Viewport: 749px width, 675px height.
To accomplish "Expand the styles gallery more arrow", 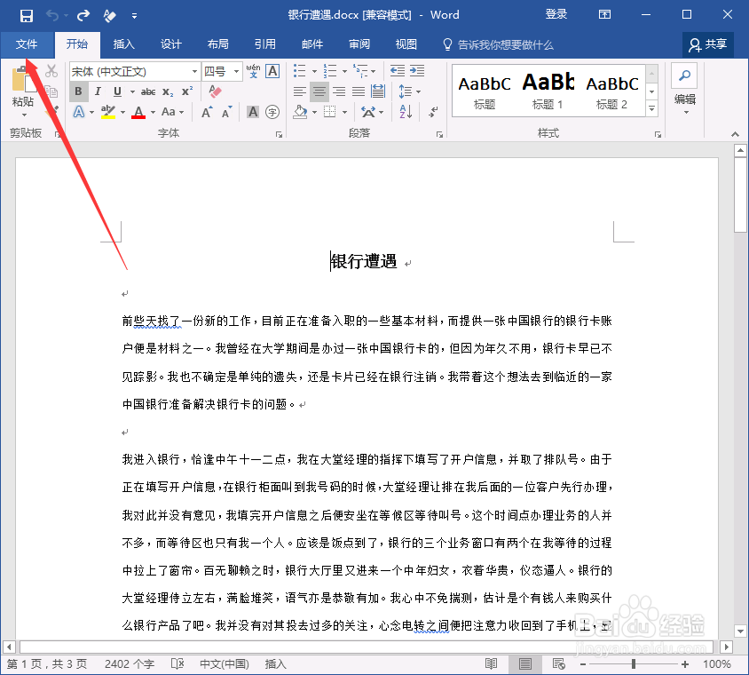I will [651, 109].
